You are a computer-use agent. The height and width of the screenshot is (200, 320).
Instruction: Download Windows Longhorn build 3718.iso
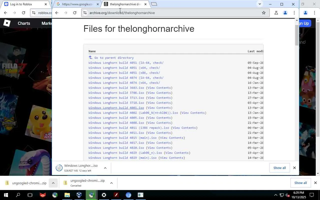[116, 103]
